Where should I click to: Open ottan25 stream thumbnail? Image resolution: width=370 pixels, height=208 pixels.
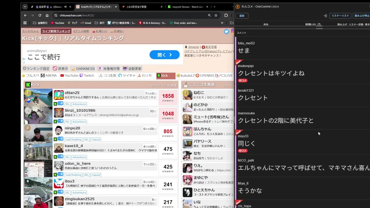pyautogui.click(x=38, y=98)
